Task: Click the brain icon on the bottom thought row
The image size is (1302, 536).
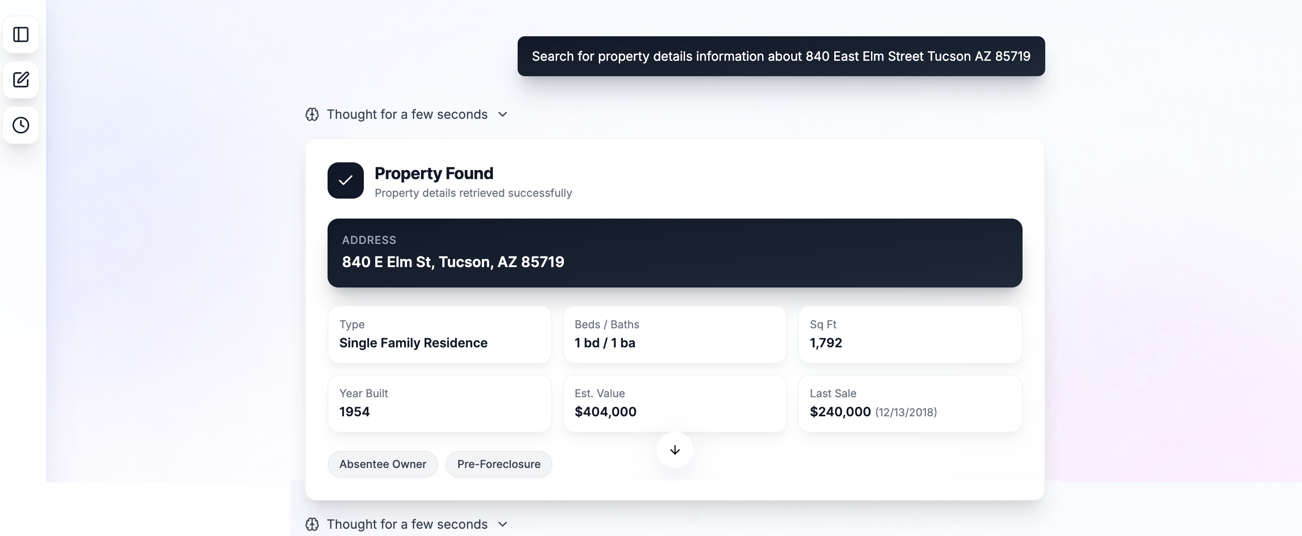Action: (x=313, y=524)
